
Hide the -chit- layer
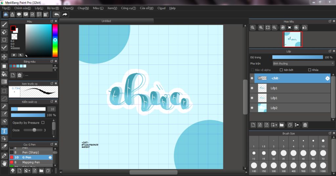click(252, 78)
